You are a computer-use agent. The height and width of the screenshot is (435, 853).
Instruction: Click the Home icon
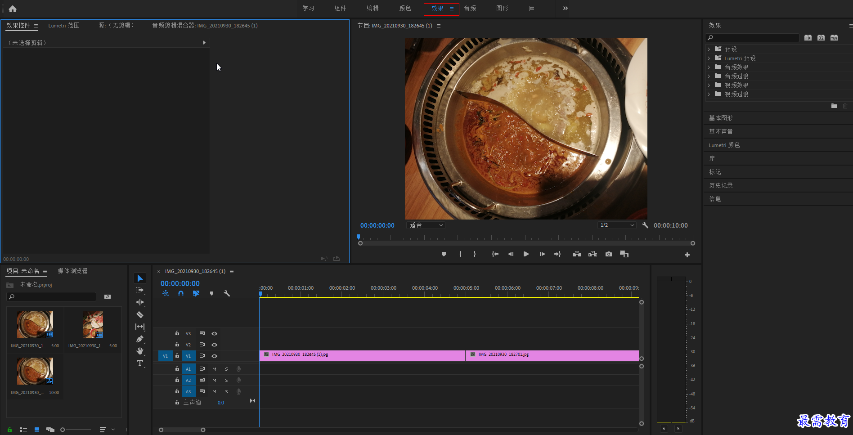click(13, 9)
